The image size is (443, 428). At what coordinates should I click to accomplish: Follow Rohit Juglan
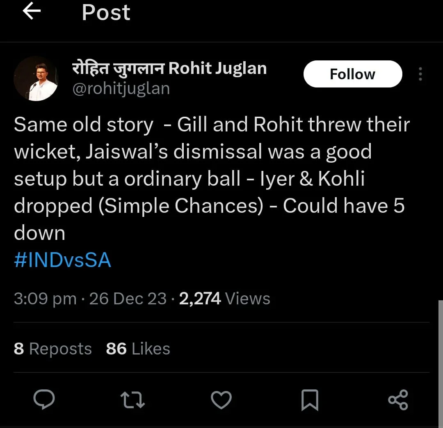[352, 74]
